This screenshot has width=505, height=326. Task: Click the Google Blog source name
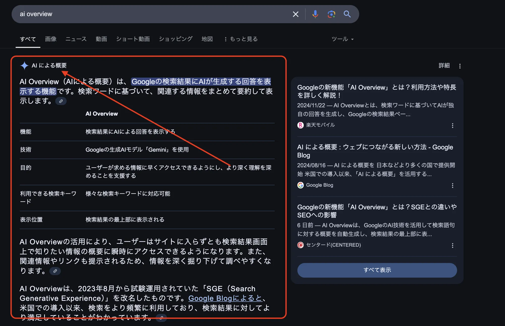pos(320,185)
